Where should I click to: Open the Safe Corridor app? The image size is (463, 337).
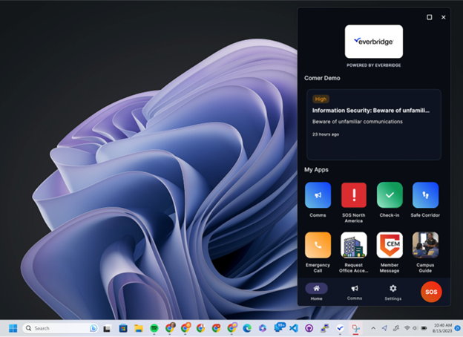425,195
